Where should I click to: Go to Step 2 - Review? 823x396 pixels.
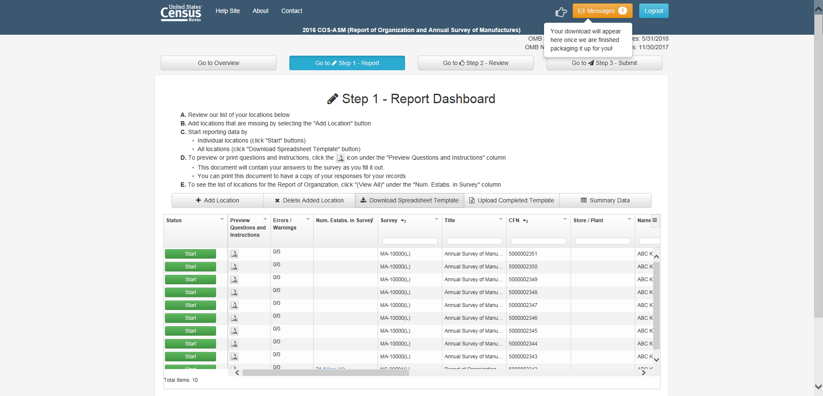[475, 63]
